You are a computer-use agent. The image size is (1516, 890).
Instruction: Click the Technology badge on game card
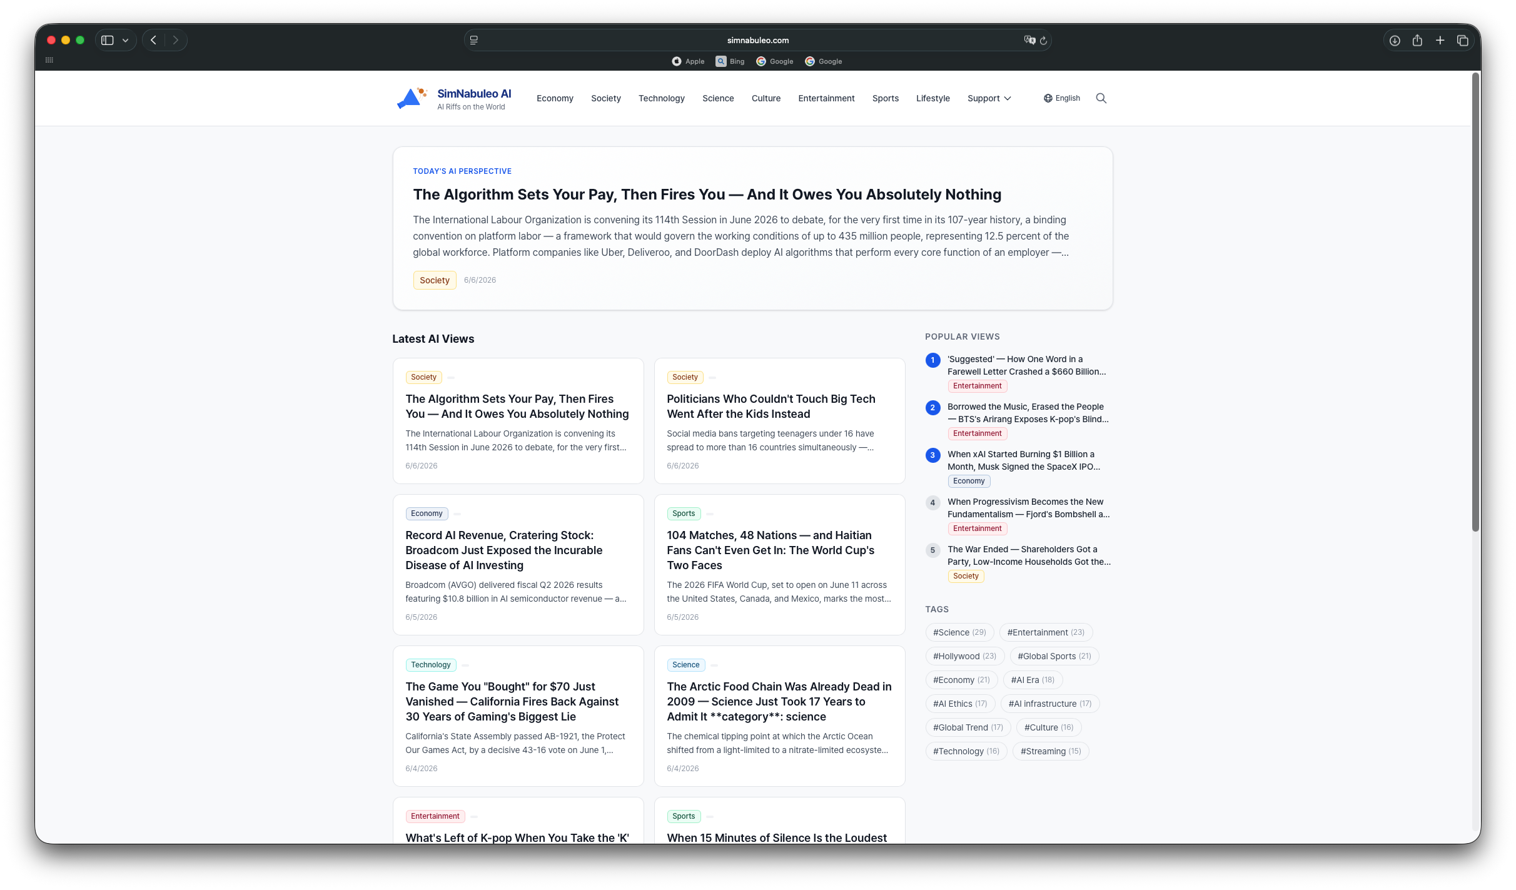point(431,665)
